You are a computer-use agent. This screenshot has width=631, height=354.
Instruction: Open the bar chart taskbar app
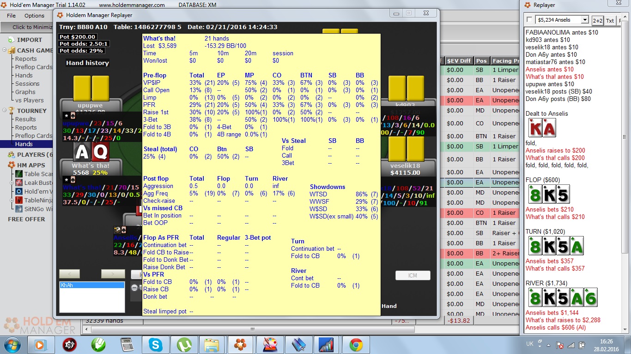point(327,344)
